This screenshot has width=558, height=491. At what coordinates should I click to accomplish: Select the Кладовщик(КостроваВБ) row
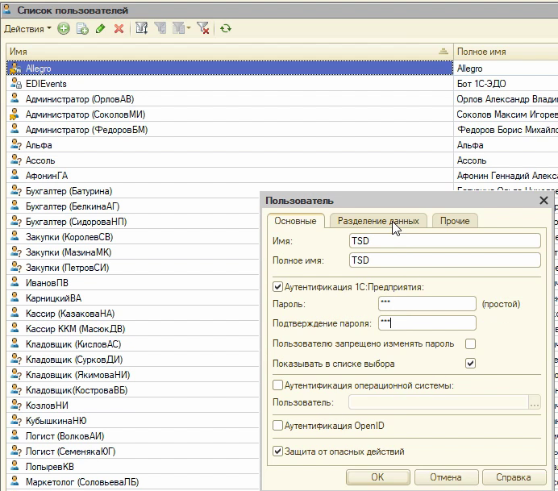point(133,390)
